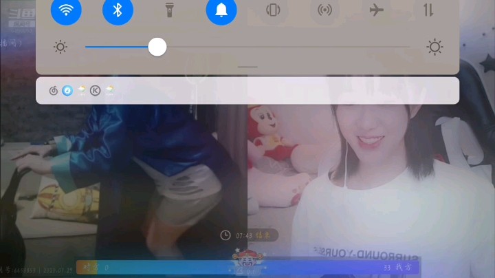Click the room number and date text

pyautogui.click(x=36, y=270)
